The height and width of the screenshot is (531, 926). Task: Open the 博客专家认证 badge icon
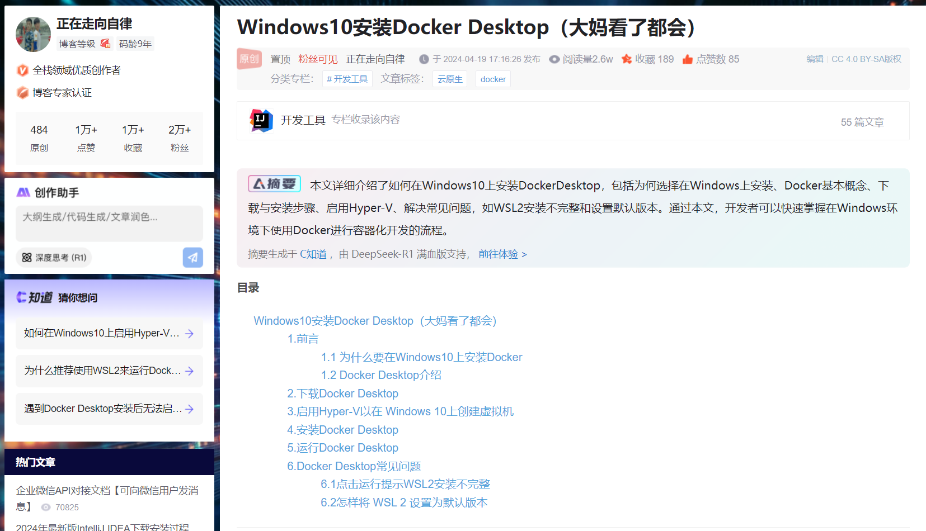coord(22,93)
